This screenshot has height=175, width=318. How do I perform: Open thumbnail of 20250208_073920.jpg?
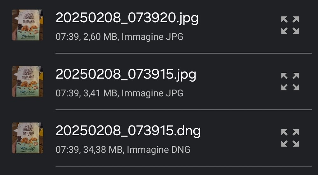click(x=28, y=25)
